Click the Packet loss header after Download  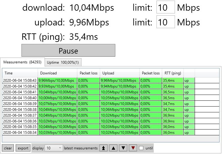pos(89,73)
